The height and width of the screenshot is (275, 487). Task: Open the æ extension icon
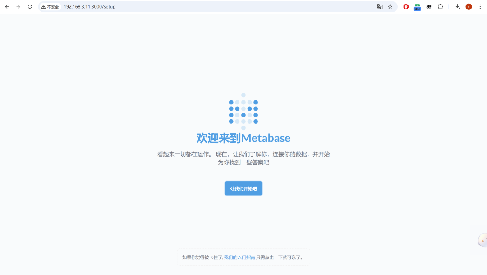tap(429, 6)
